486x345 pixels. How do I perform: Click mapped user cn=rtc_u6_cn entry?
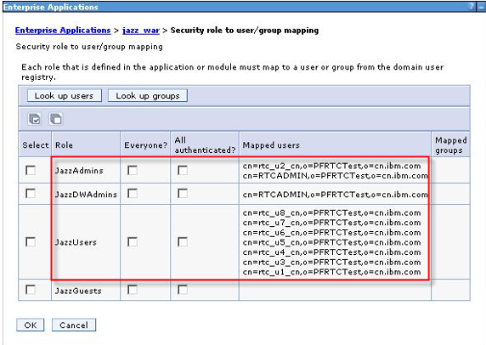331,233
